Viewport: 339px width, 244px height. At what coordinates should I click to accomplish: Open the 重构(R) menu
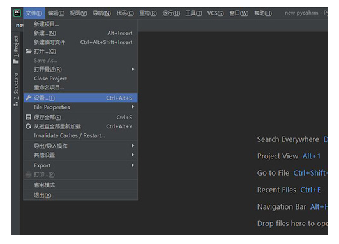click(148, 13)
